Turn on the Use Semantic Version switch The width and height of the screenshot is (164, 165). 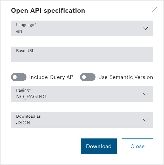click(88, 77)
